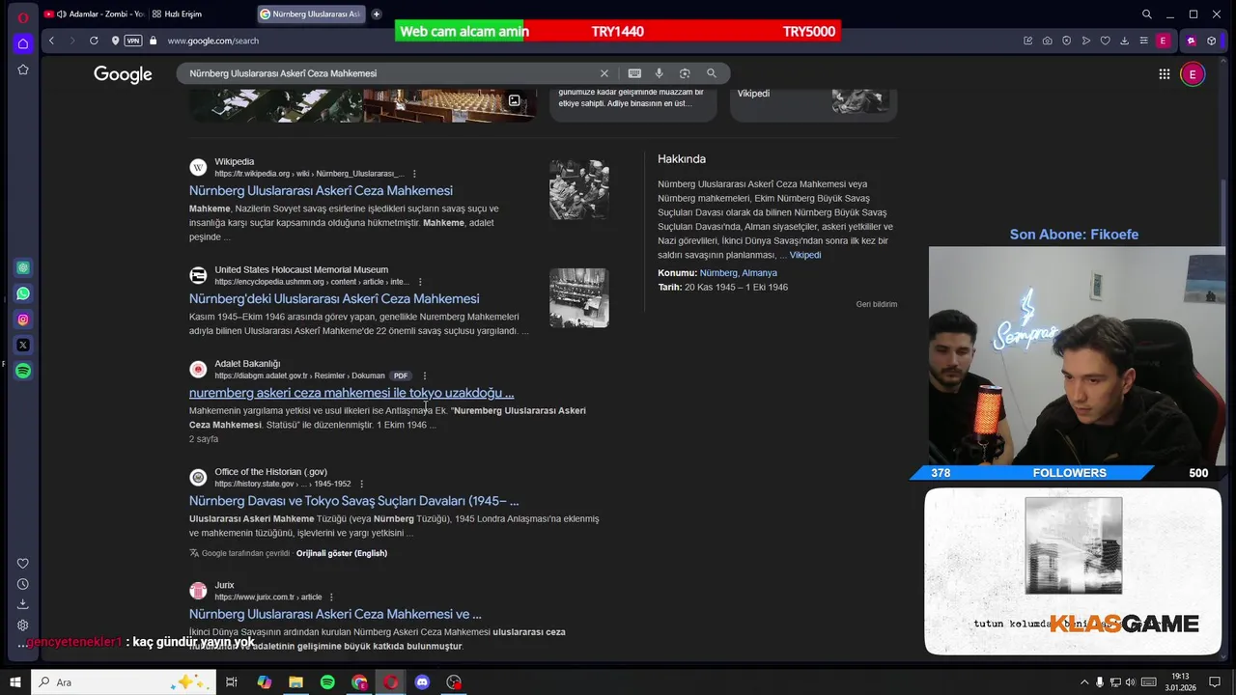Switch to Adamlar - Zombi YouTube tab
The image size is (1236, 695).
click(x=94, y=14)
